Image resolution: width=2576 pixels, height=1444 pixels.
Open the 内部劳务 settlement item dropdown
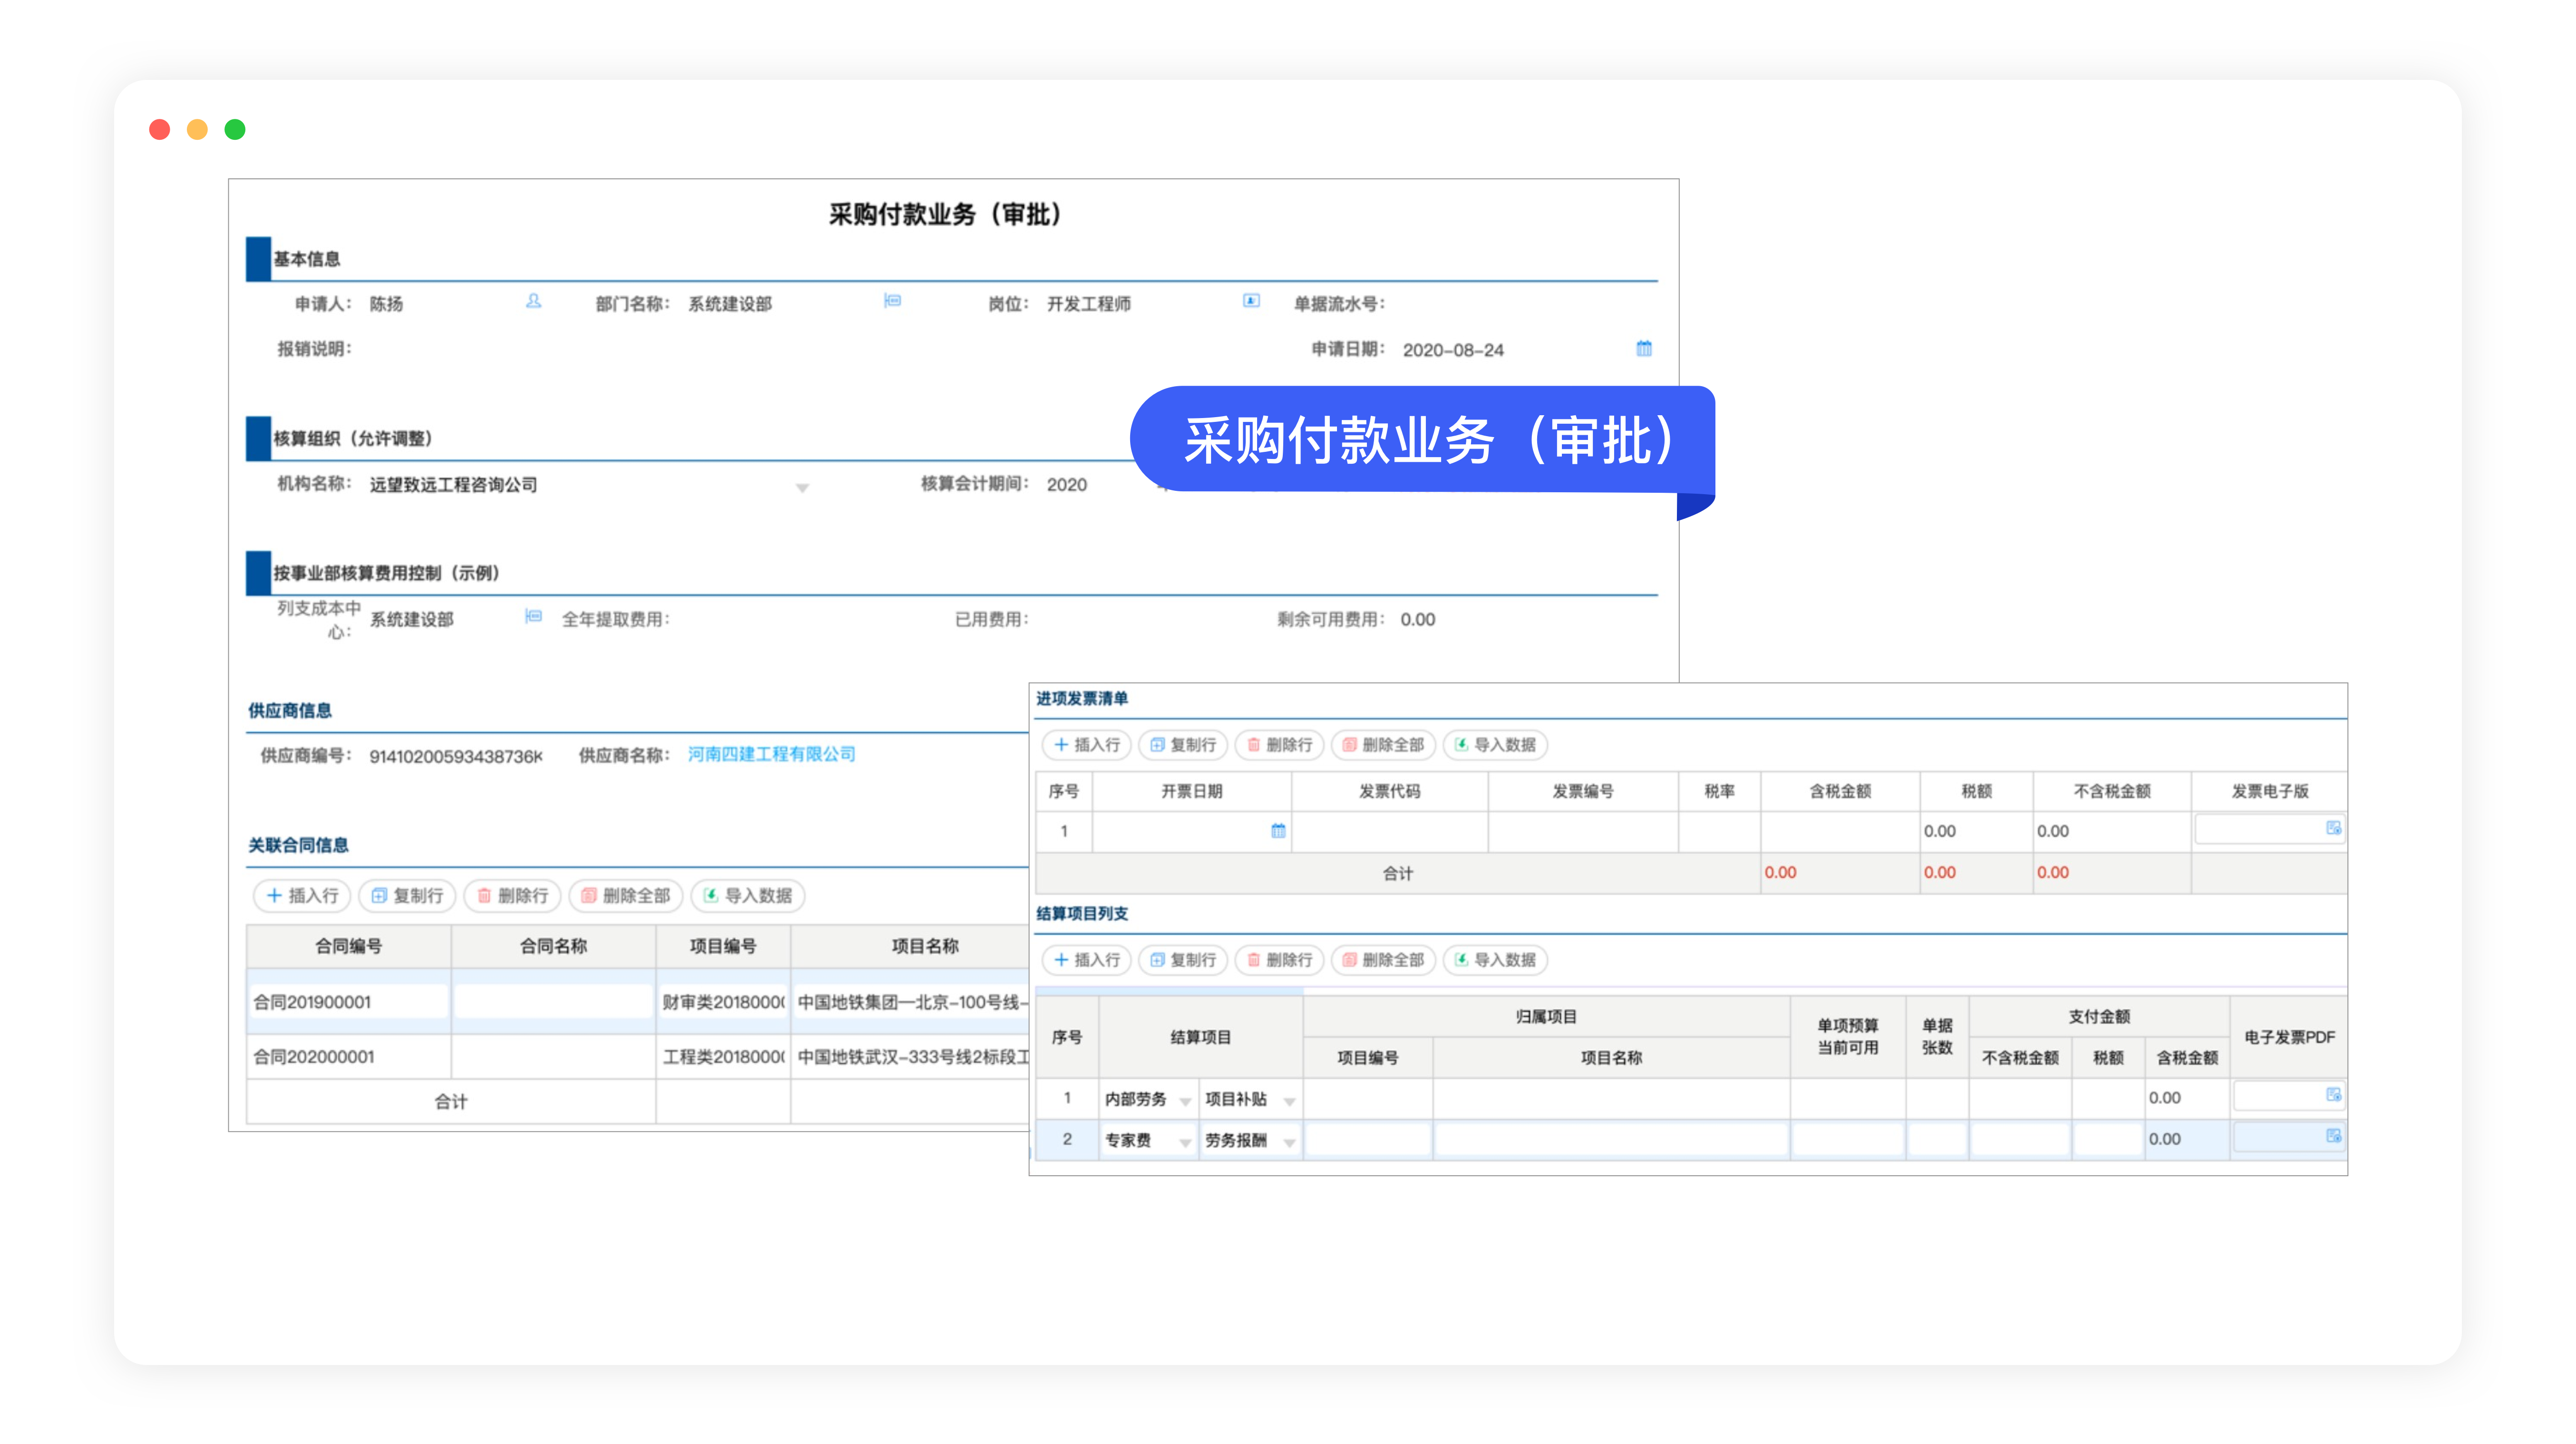coord(1185,1102)
